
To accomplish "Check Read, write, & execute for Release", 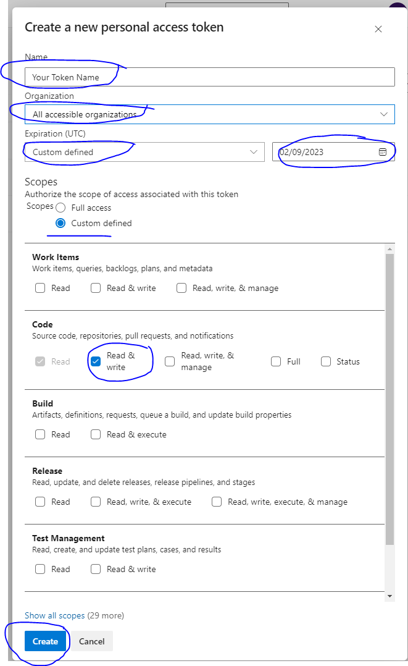I will [96, 502].
